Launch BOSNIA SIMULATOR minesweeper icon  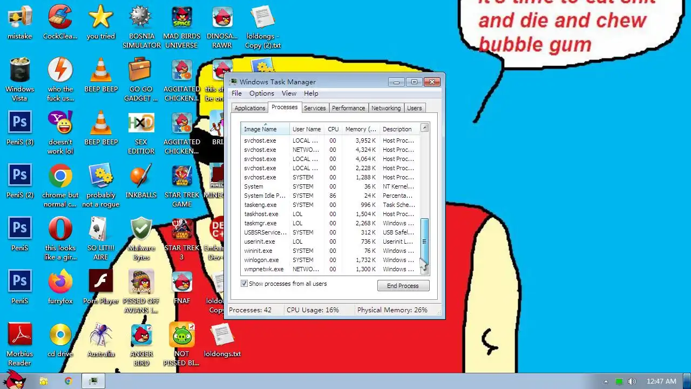141,27
